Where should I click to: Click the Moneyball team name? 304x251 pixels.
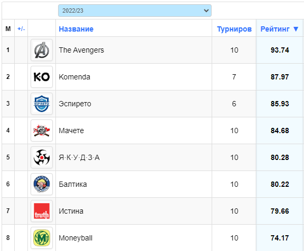coord(75,238)
